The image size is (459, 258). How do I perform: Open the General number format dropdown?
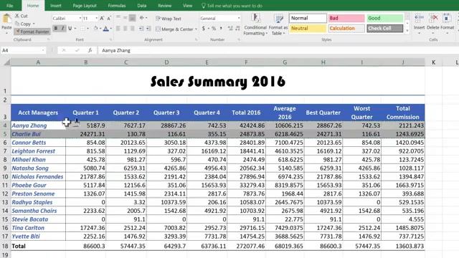tap(239, 19)
